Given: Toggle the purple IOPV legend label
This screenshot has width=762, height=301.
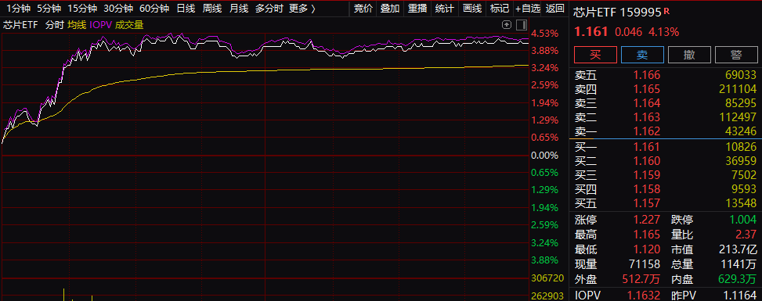Looking at the screenshot, I should tap(100, 25).
